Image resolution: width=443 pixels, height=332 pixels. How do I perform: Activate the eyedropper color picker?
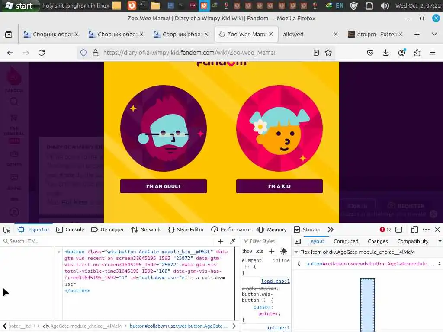pyautogui.click(x=233, y=241)
